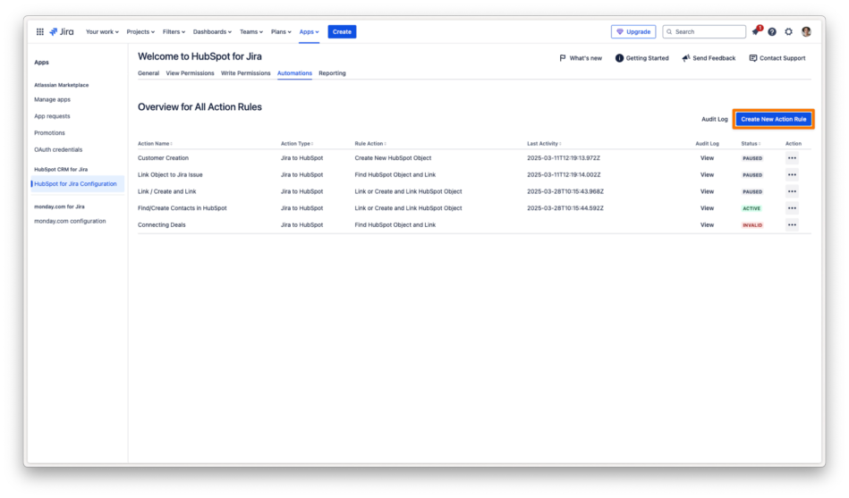The height and width of the screenshot is (498, 849).
Task: Switch to the Write Permissions tab
Action: tap(245, 73)
